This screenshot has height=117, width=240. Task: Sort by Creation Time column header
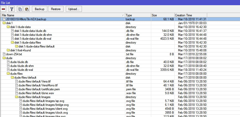pos(191,15)
